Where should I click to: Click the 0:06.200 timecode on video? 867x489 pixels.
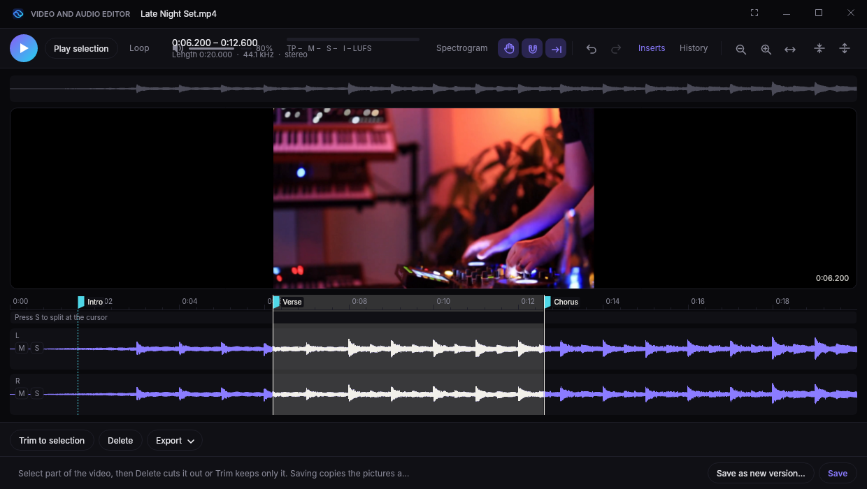click(832, 278)
